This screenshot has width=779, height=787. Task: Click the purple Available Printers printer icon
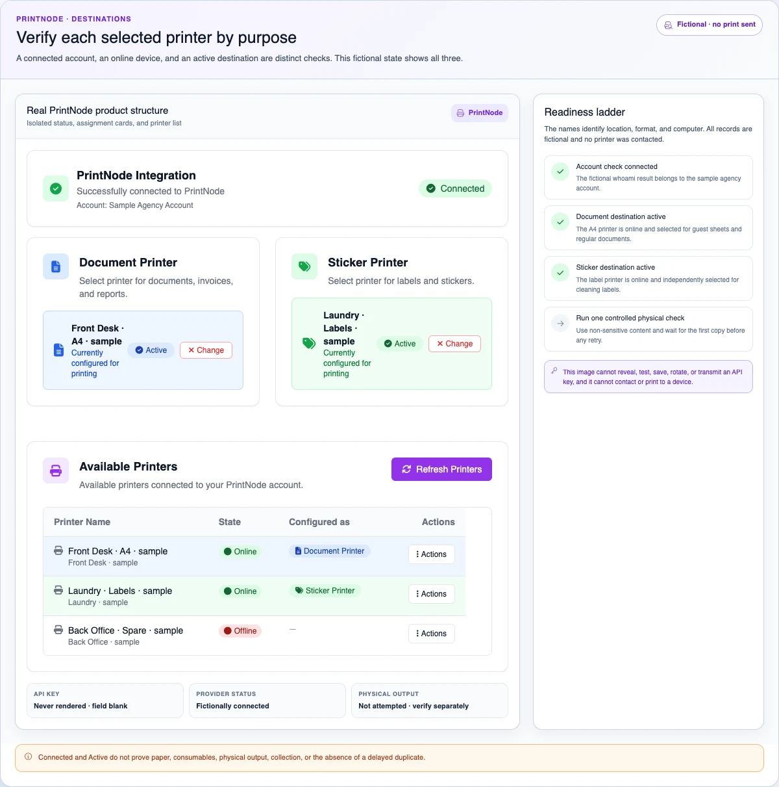(56, 471)
